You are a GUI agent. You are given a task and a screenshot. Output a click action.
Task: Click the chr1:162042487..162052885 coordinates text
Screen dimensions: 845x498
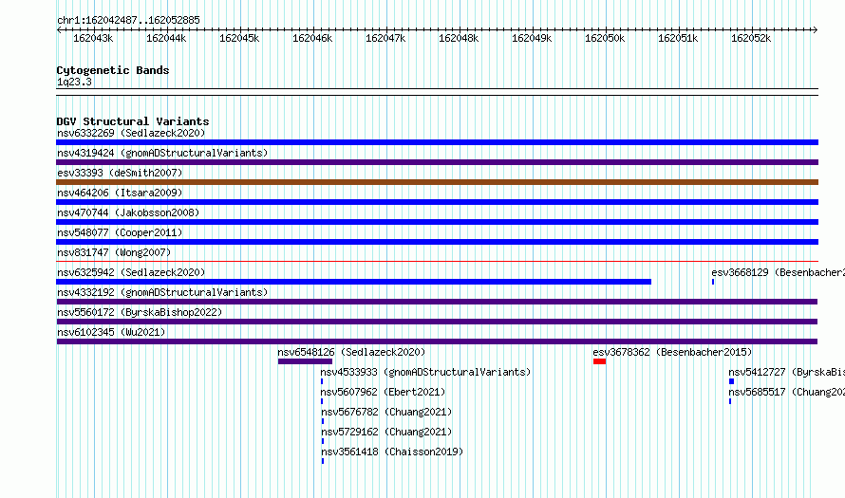point(128,20)
